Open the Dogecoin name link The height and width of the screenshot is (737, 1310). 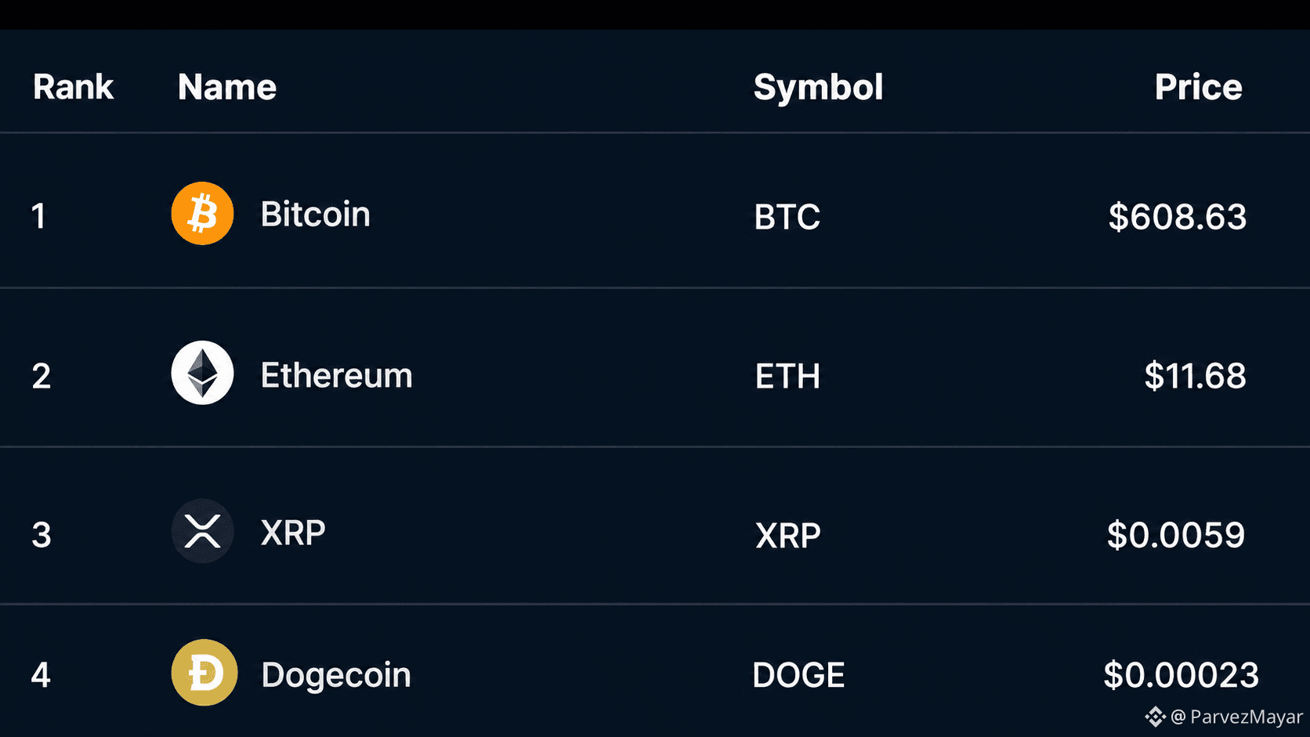pyautogui.click(x=336, y=676)
